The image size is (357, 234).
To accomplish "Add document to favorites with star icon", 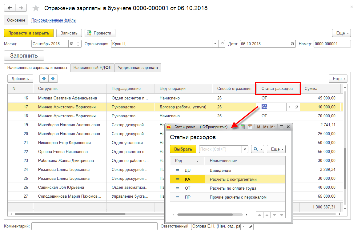I will 36,8.
